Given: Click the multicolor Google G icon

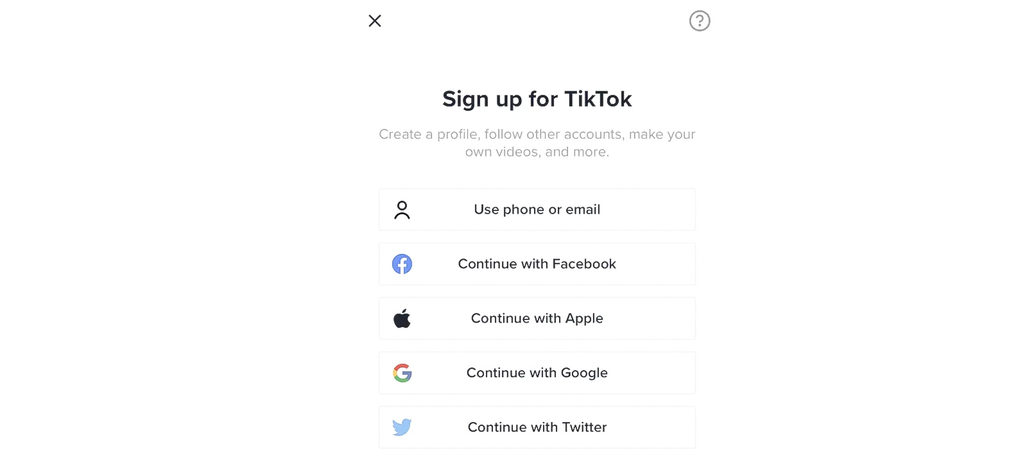Looking at the screenshot, I should point(402,373).
